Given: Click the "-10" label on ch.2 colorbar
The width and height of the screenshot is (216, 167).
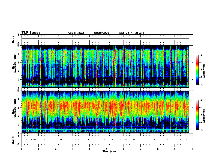Looking at the screenshot, I should pyautogui.click(x=202, y=130).
